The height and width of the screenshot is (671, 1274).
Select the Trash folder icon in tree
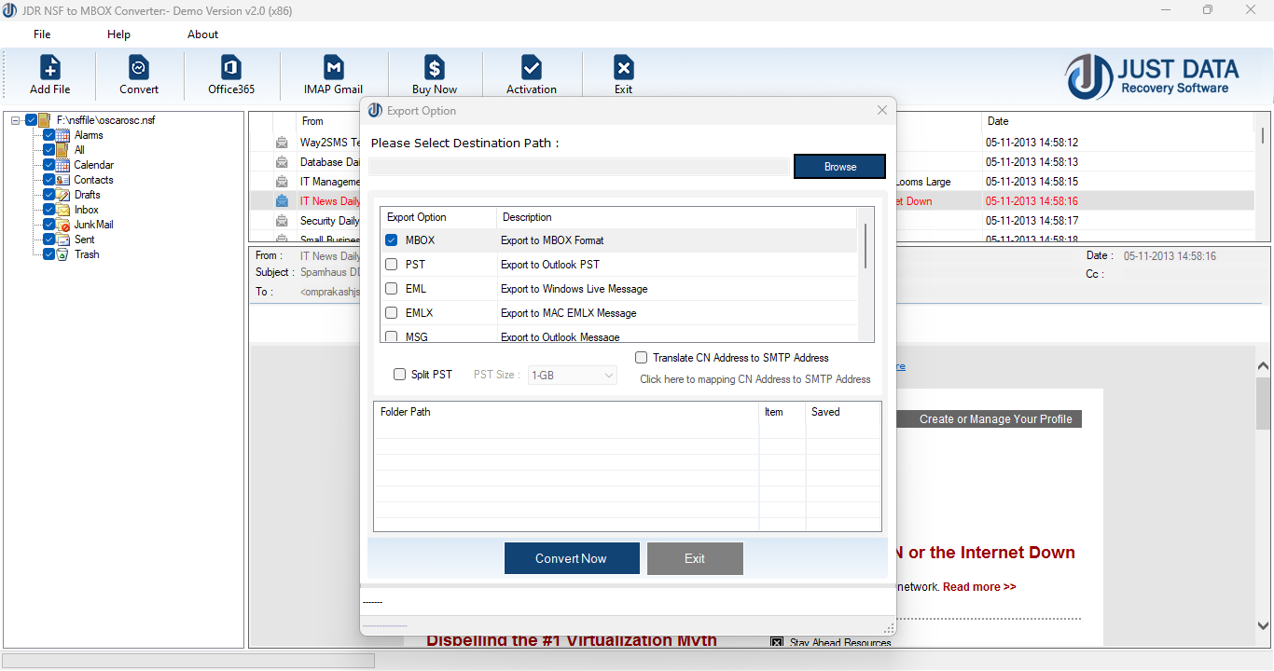click(63, 254)
